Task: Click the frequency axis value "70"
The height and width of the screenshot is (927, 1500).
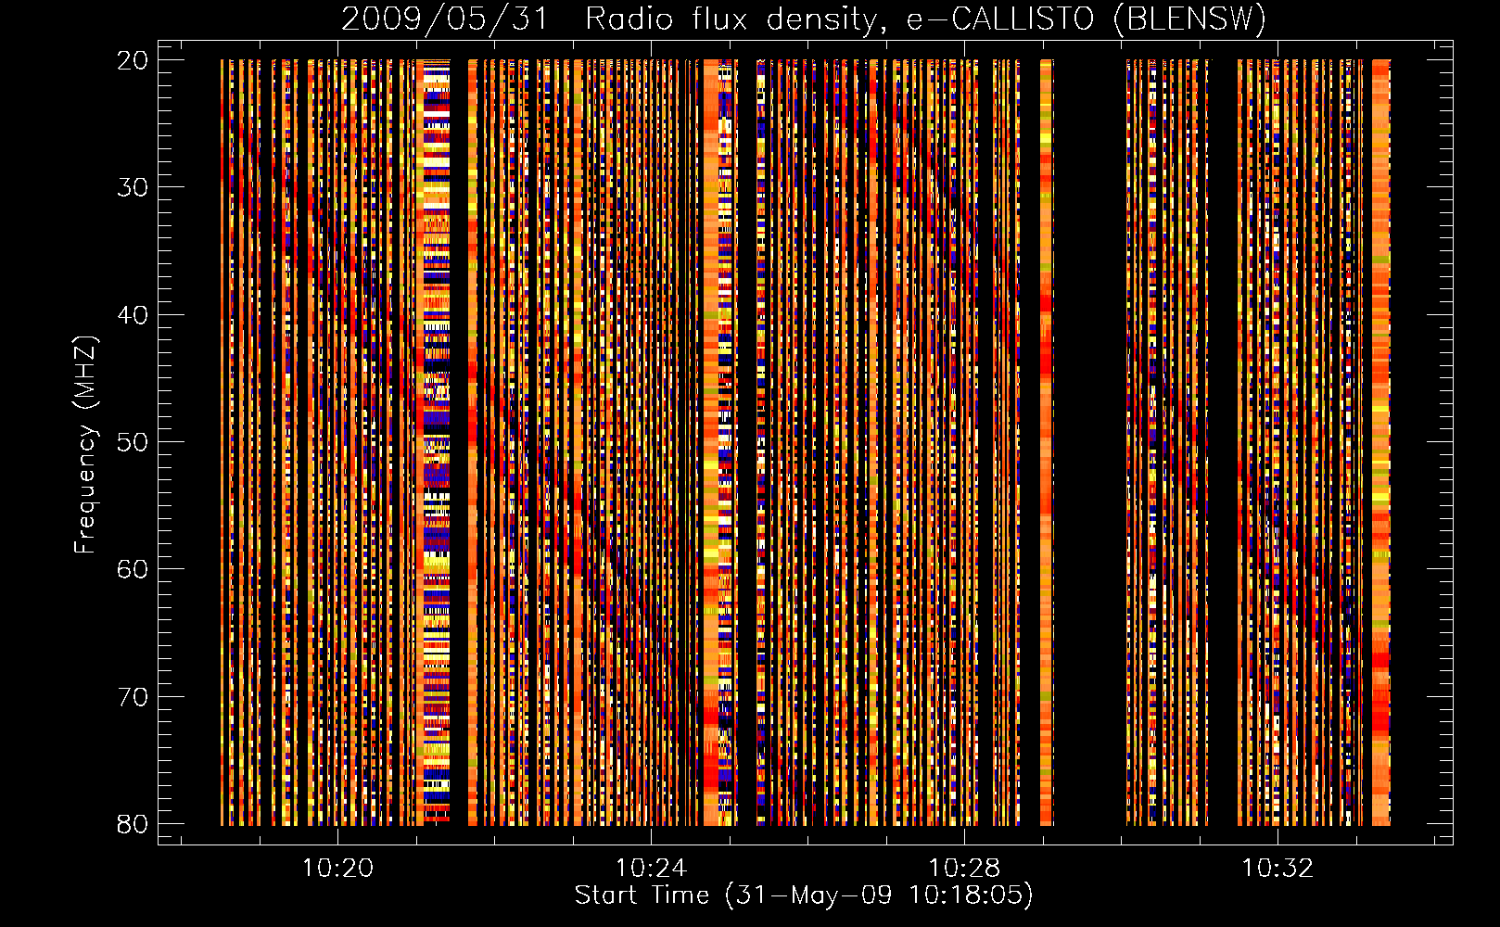Action: [133, 697]
